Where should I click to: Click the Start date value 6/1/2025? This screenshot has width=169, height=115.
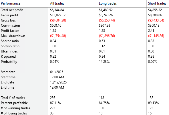[x=57, y=72]
